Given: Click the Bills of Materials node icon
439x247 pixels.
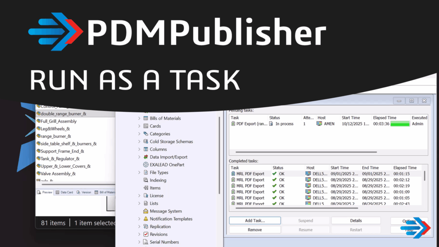Looking at the screenshot, I should click(x=146, y=118).
